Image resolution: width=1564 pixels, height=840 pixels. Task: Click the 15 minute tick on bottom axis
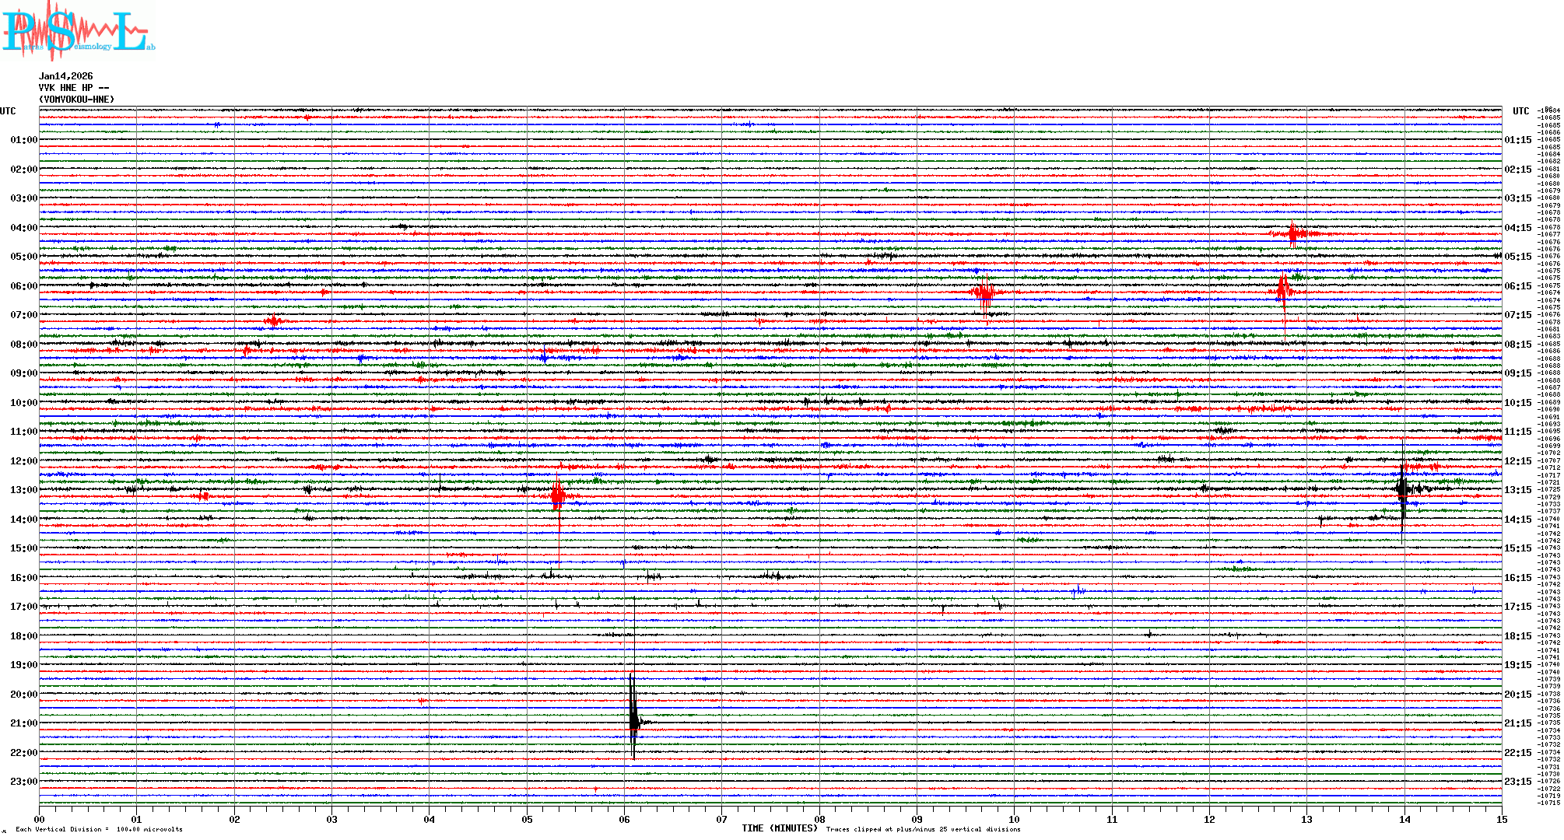click(x=1501, y=819)
